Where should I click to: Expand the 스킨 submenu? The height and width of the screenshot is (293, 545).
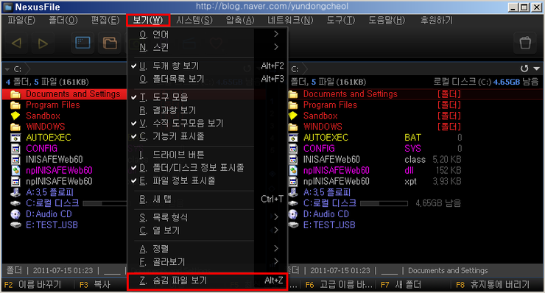tap(208, 47)
